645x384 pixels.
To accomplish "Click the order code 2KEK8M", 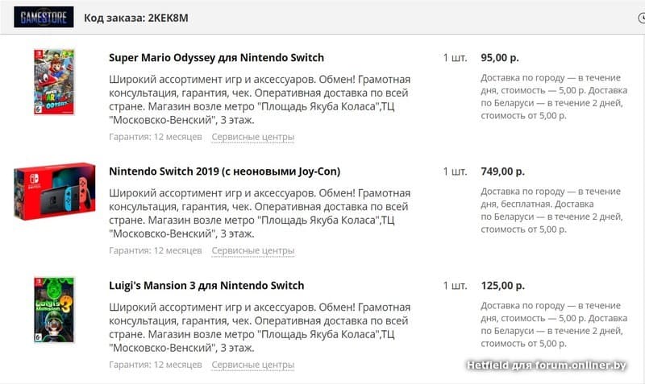I will (169, 18).
